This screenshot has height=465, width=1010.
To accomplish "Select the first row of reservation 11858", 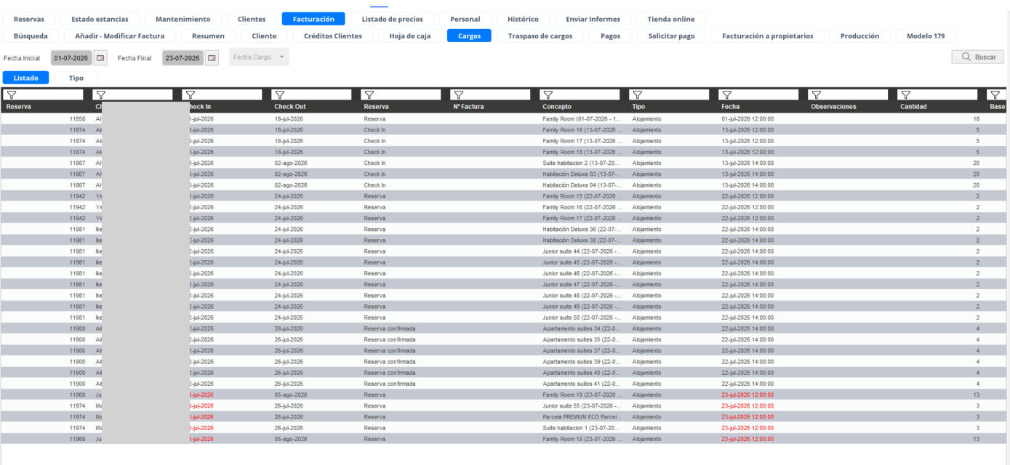I will 505,118.
